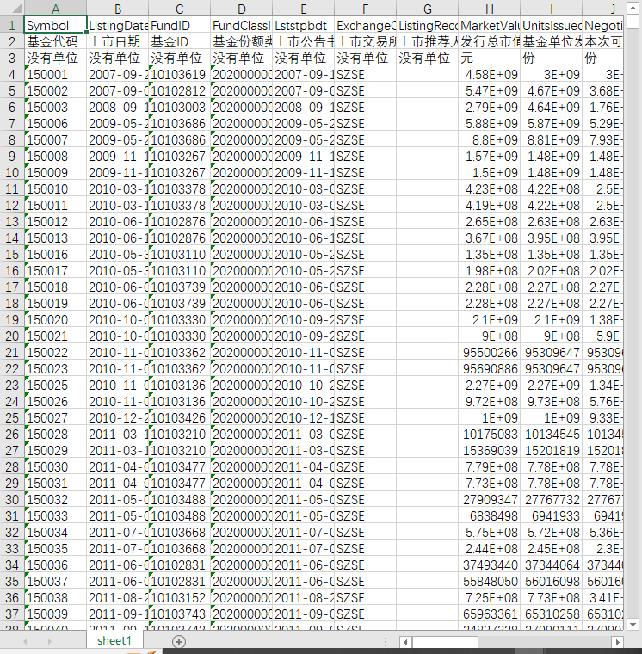The image size is (642, 654).
Task: Select the 基金代码 cell
Action: 55,41
